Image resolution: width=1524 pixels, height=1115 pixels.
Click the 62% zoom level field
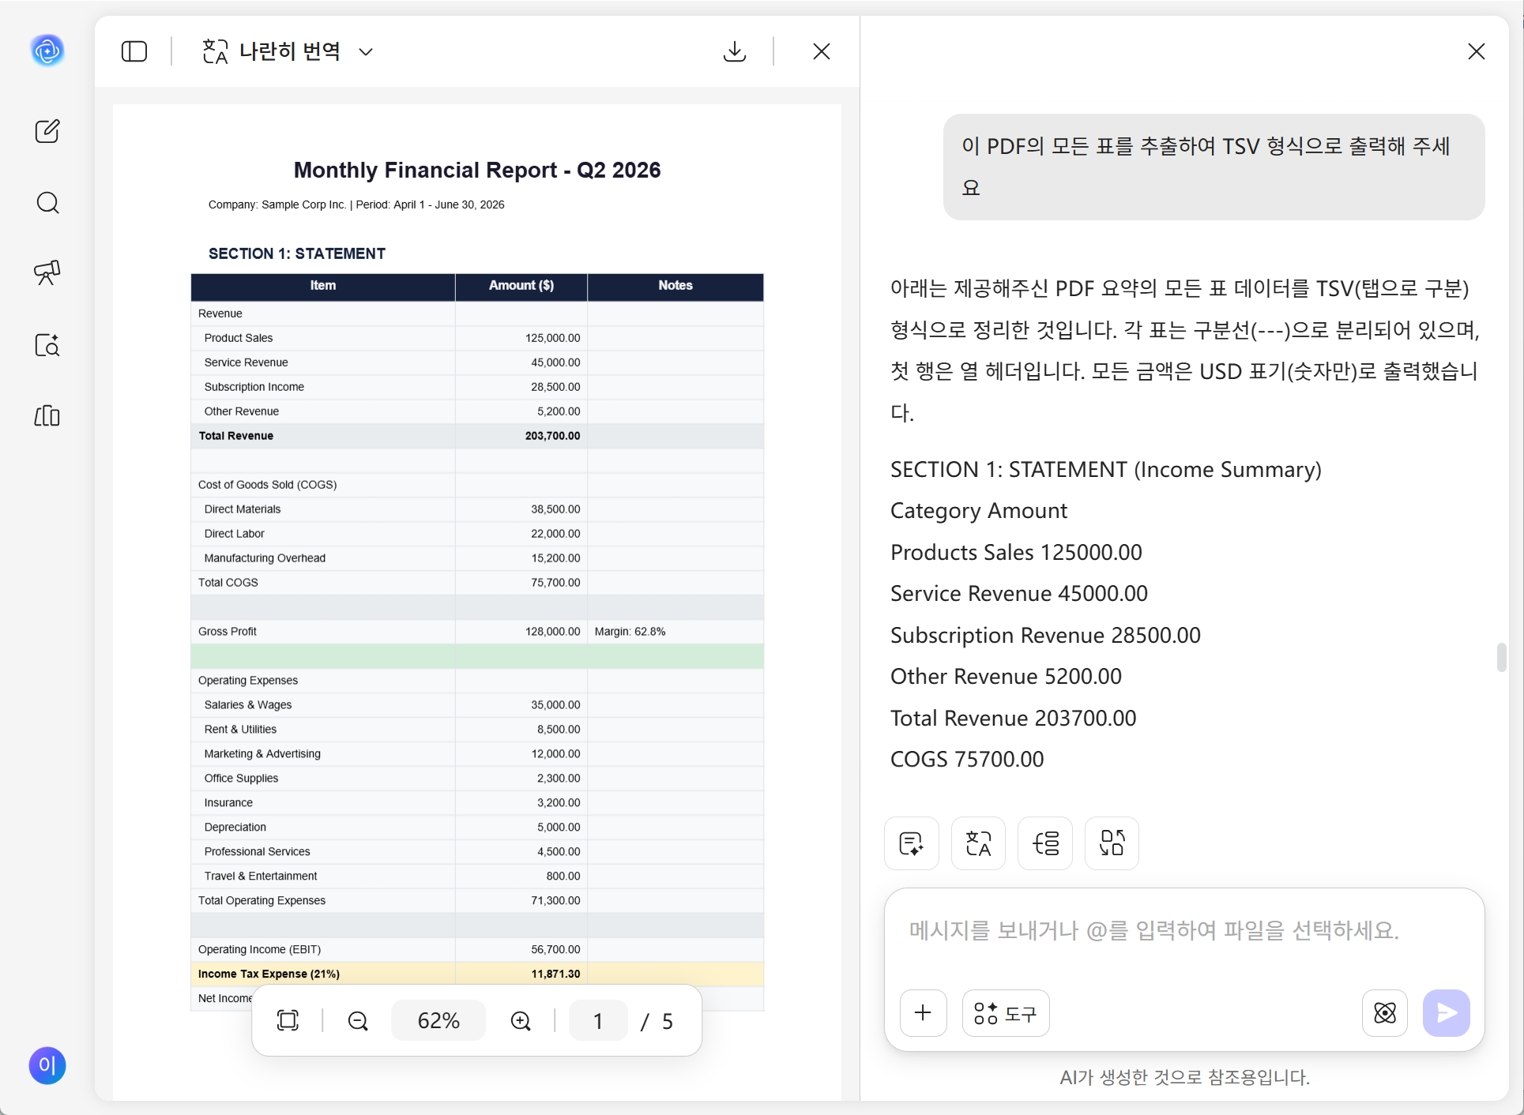[438, 1020]
